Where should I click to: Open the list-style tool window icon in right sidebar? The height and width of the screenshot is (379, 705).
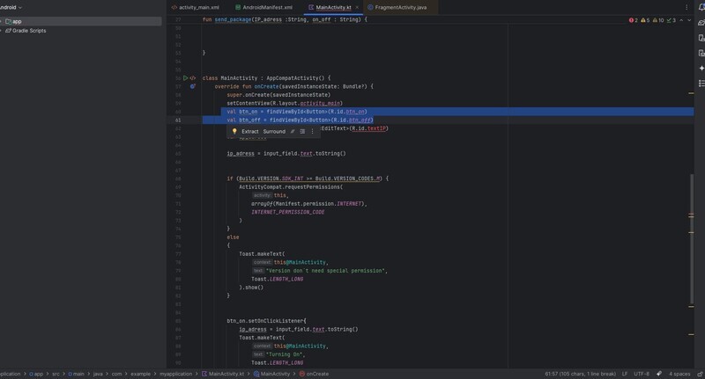tap(701, 84)
